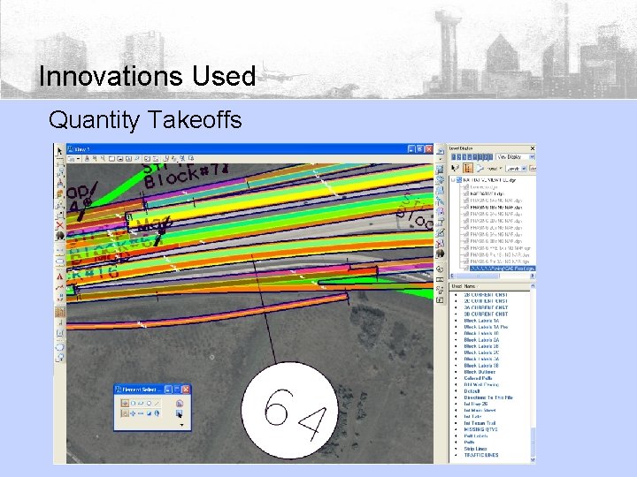Close the Level Display panel

pyautogui.click(x=533, y=148)
